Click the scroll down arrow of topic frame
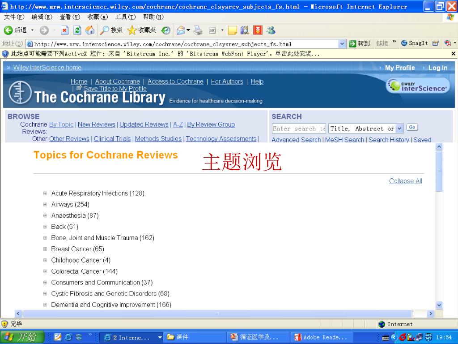 point(439,305)
